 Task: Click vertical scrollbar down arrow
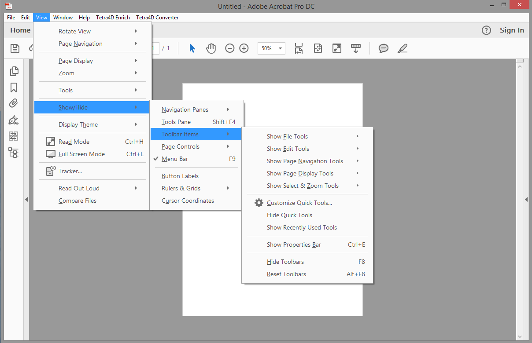pyautogui.click(x=520, y=336)
